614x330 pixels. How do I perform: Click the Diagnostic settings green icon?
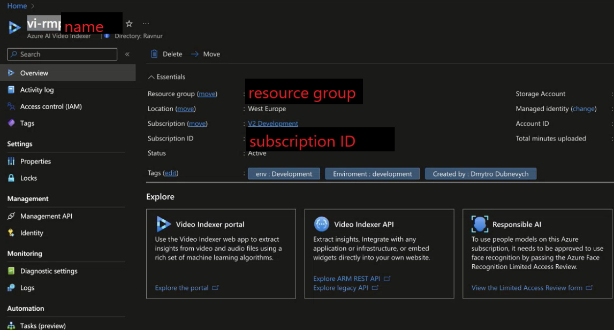11,271
